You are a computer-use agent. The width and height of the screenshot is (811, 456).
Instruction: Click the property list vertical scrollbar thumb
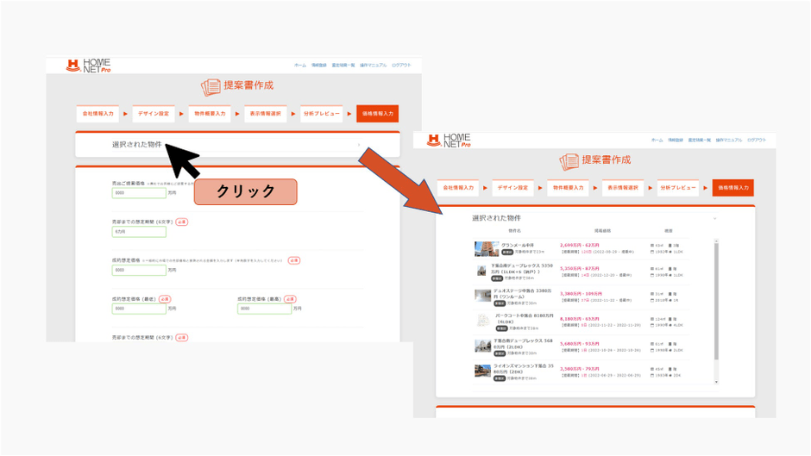coord(716,302)
